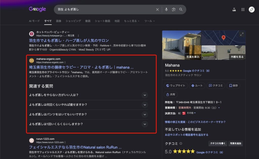This screenshot has height=159, width=259.
Task: Click the クチコミ chip button
Action: pos(215,86)
